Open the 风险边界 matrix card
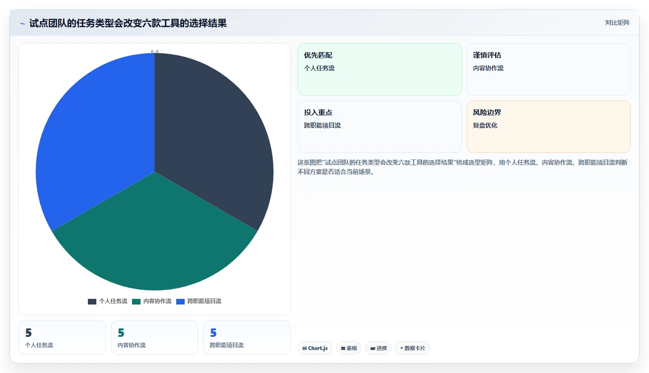The width and height of the screenshot is (649, 373). point(548,127)
